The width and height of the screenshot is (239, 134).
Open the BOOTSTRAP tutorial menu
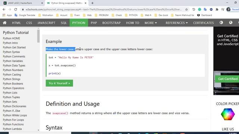[111, 23]
